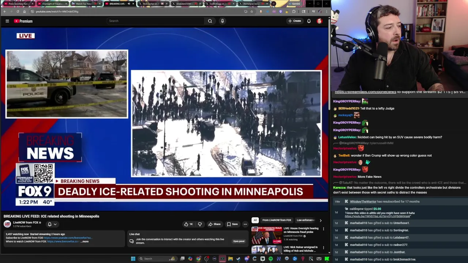Select the Law enforcement filter chip

[x=306, y=220]
